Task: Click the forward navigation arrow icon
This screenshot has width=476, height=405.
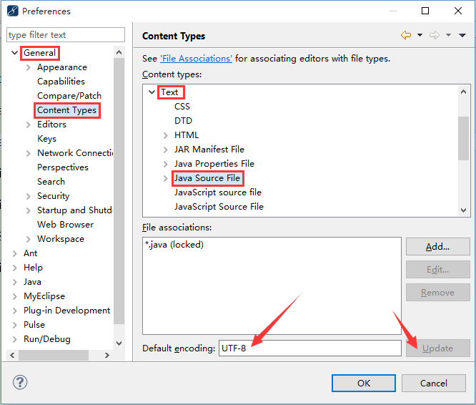Action: tap(435, 35)
